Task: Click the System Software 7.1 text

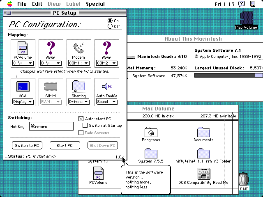Action: [x=217, y=50]
